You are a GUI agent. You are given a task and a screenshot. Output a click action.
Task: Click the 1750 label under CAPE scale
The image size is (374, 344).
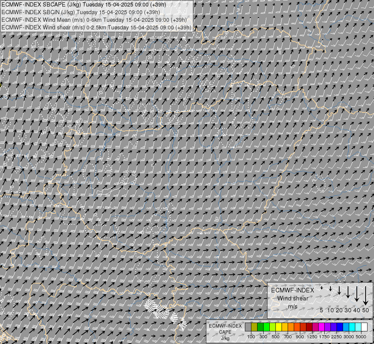pos(324,337)
